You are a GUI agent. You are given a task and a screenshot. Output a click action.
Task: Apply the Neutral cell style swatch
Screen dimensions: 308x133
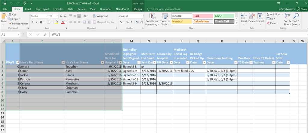pos(182,21)
